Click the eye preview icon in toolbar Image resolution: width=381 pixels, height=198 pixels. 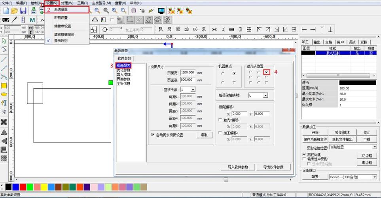click(158, 20)
